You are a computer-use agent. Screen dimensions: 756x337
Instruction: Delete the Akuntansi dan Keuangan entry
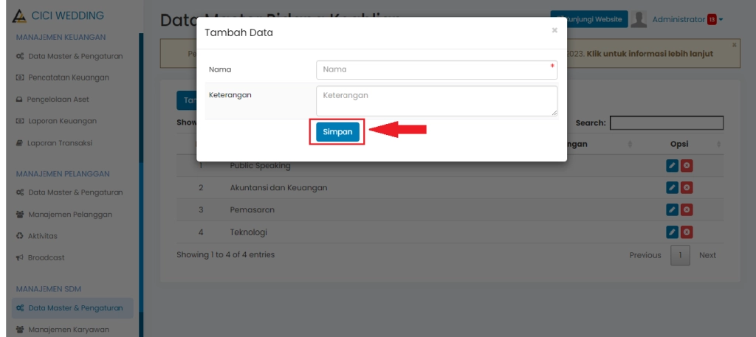coord(686,188)
